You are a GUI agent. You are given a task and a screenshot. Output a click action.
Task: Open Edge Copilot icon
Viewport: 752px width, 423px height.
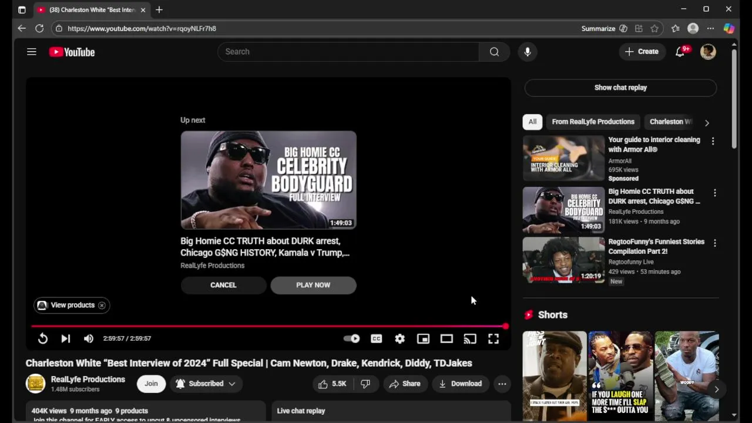(x=729, y=28)
